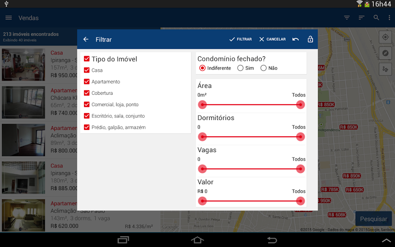Open the overflow three-dot menu

click(x=390, y=18)
